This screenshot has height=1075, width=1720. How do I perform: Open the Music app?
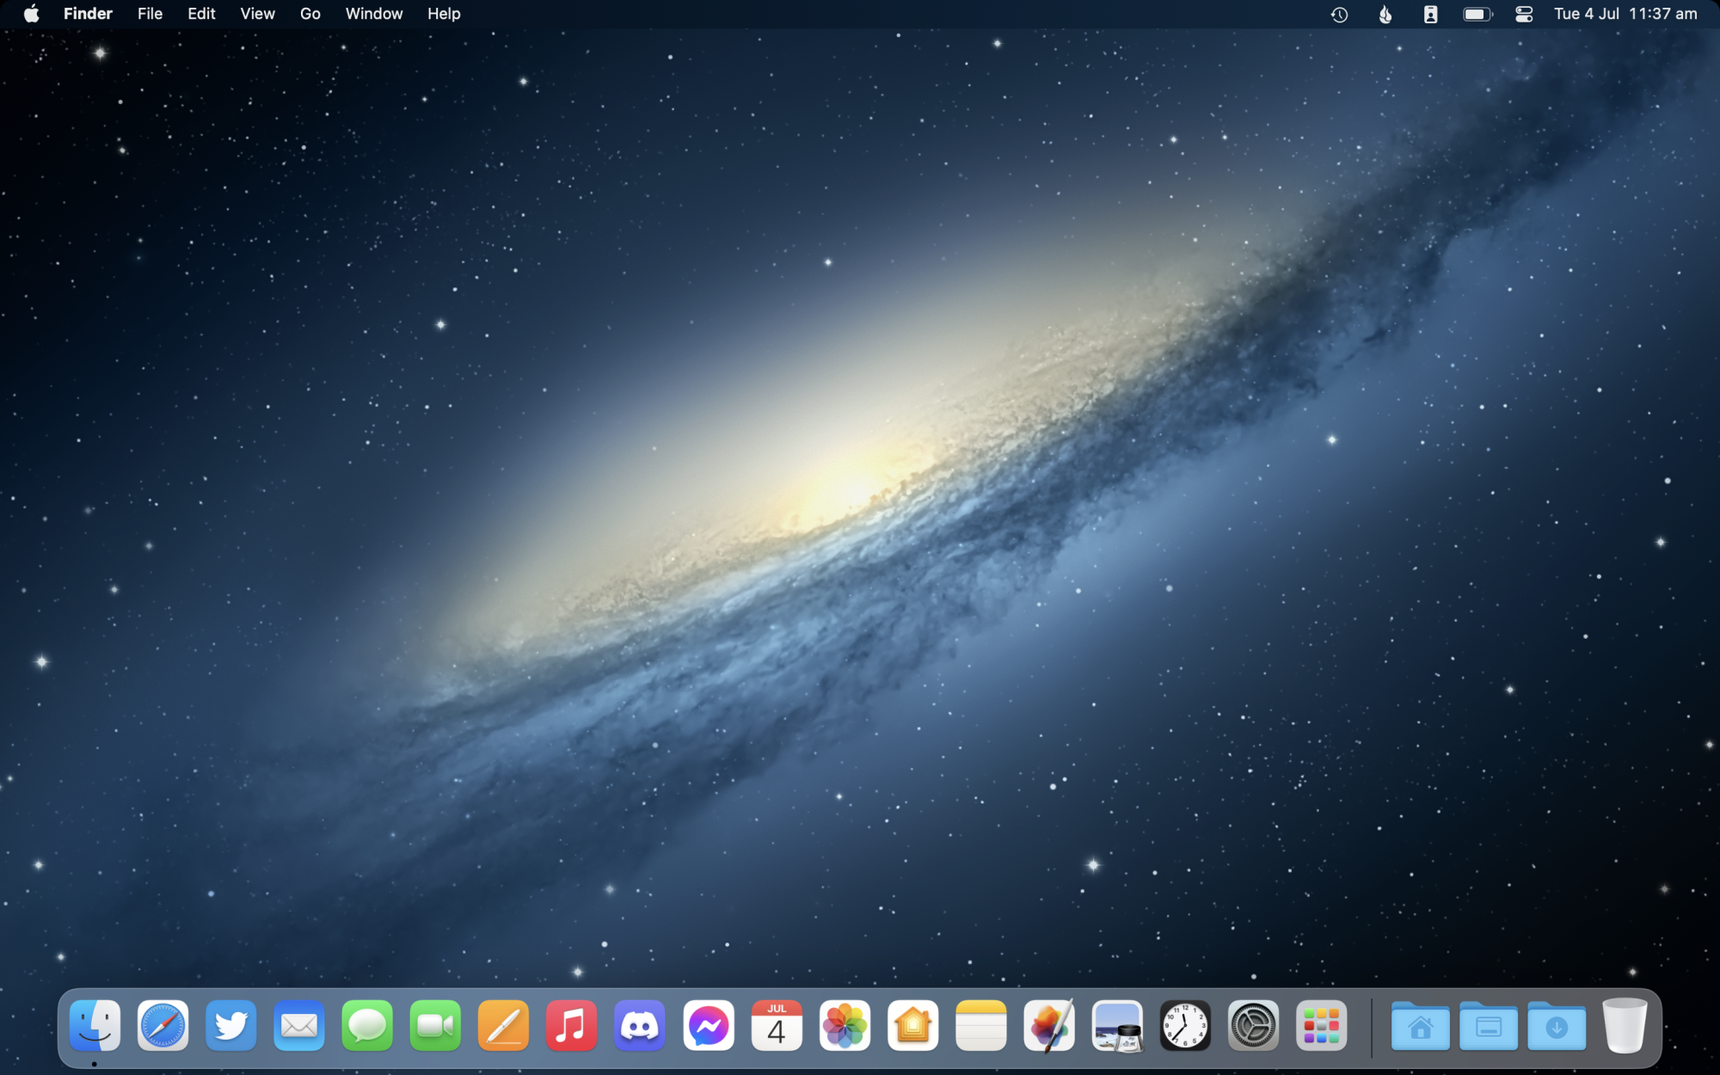571,1025
